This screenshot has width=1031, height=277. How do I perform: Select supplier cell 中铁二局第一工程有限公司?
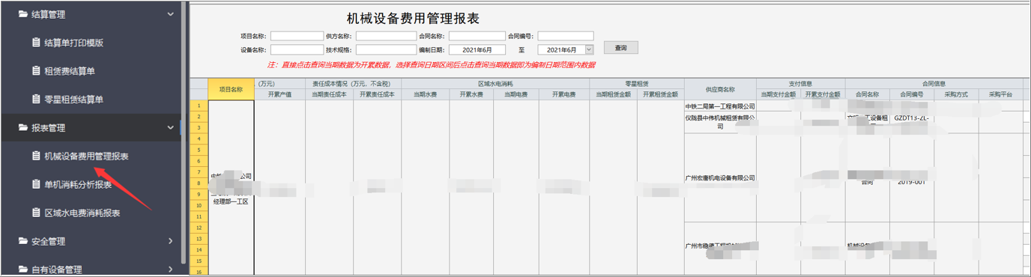click(720, 106)
